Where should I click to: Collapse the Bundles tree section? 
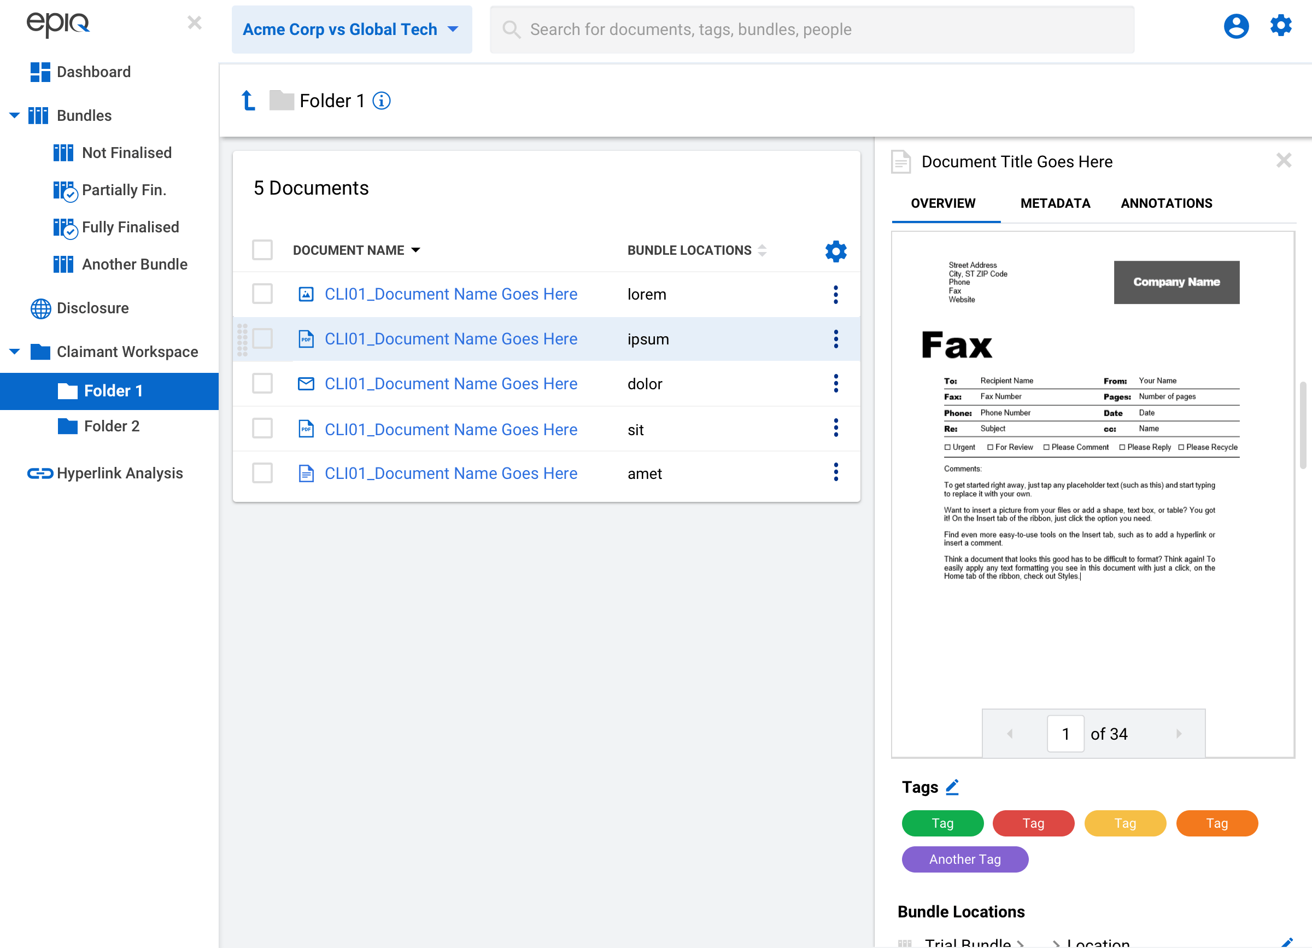[x=14, y=115]
